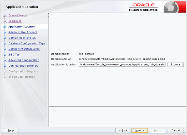Viewport: 187px width, 135px height.
Task: Go to the JDBC Test step
Action: (x=14, y=54)
